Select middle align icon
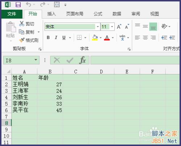Screen dimensions: 181x146 [145, 27]
